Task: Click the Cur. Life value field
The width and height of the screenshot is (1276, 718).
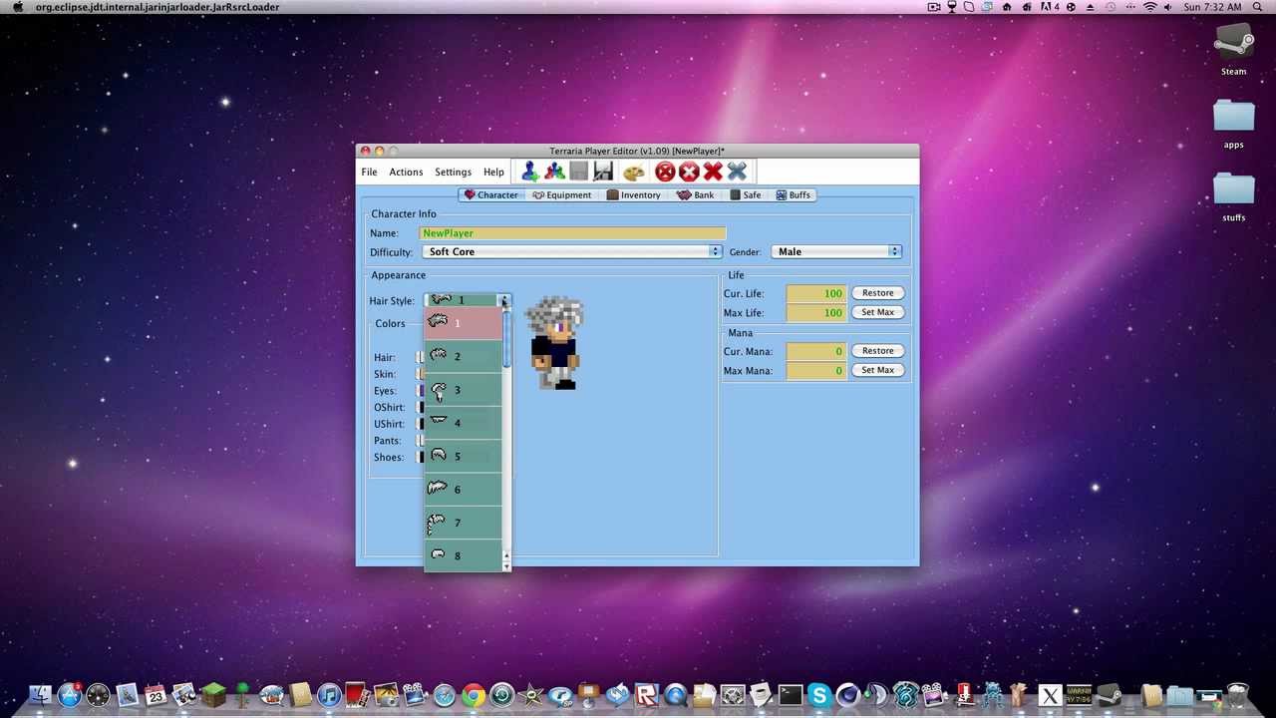Action: click(x=815, y=293)
